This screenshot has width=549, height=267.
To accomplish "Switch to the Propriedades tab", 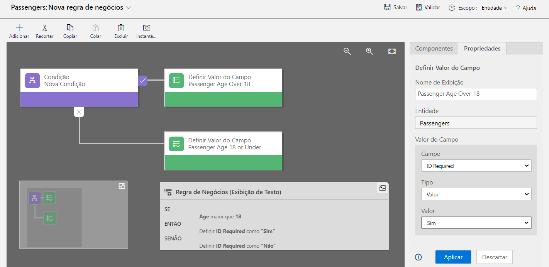I will click(482, 48).
